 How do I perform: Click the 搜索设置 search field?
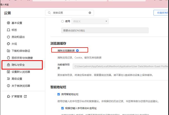click(69, 13)
